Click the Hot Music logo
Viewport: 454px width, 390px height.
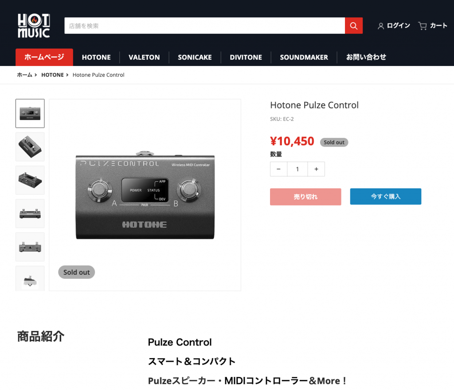[x=34, y=25]
